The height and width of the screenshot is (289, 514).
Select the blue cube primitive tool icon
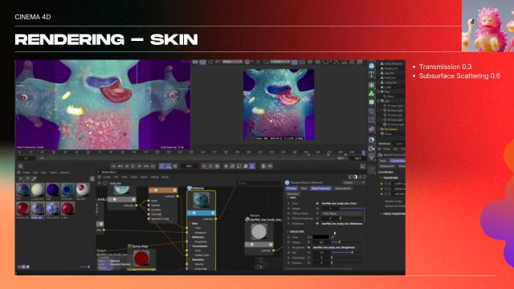click(x=371, y=66)
